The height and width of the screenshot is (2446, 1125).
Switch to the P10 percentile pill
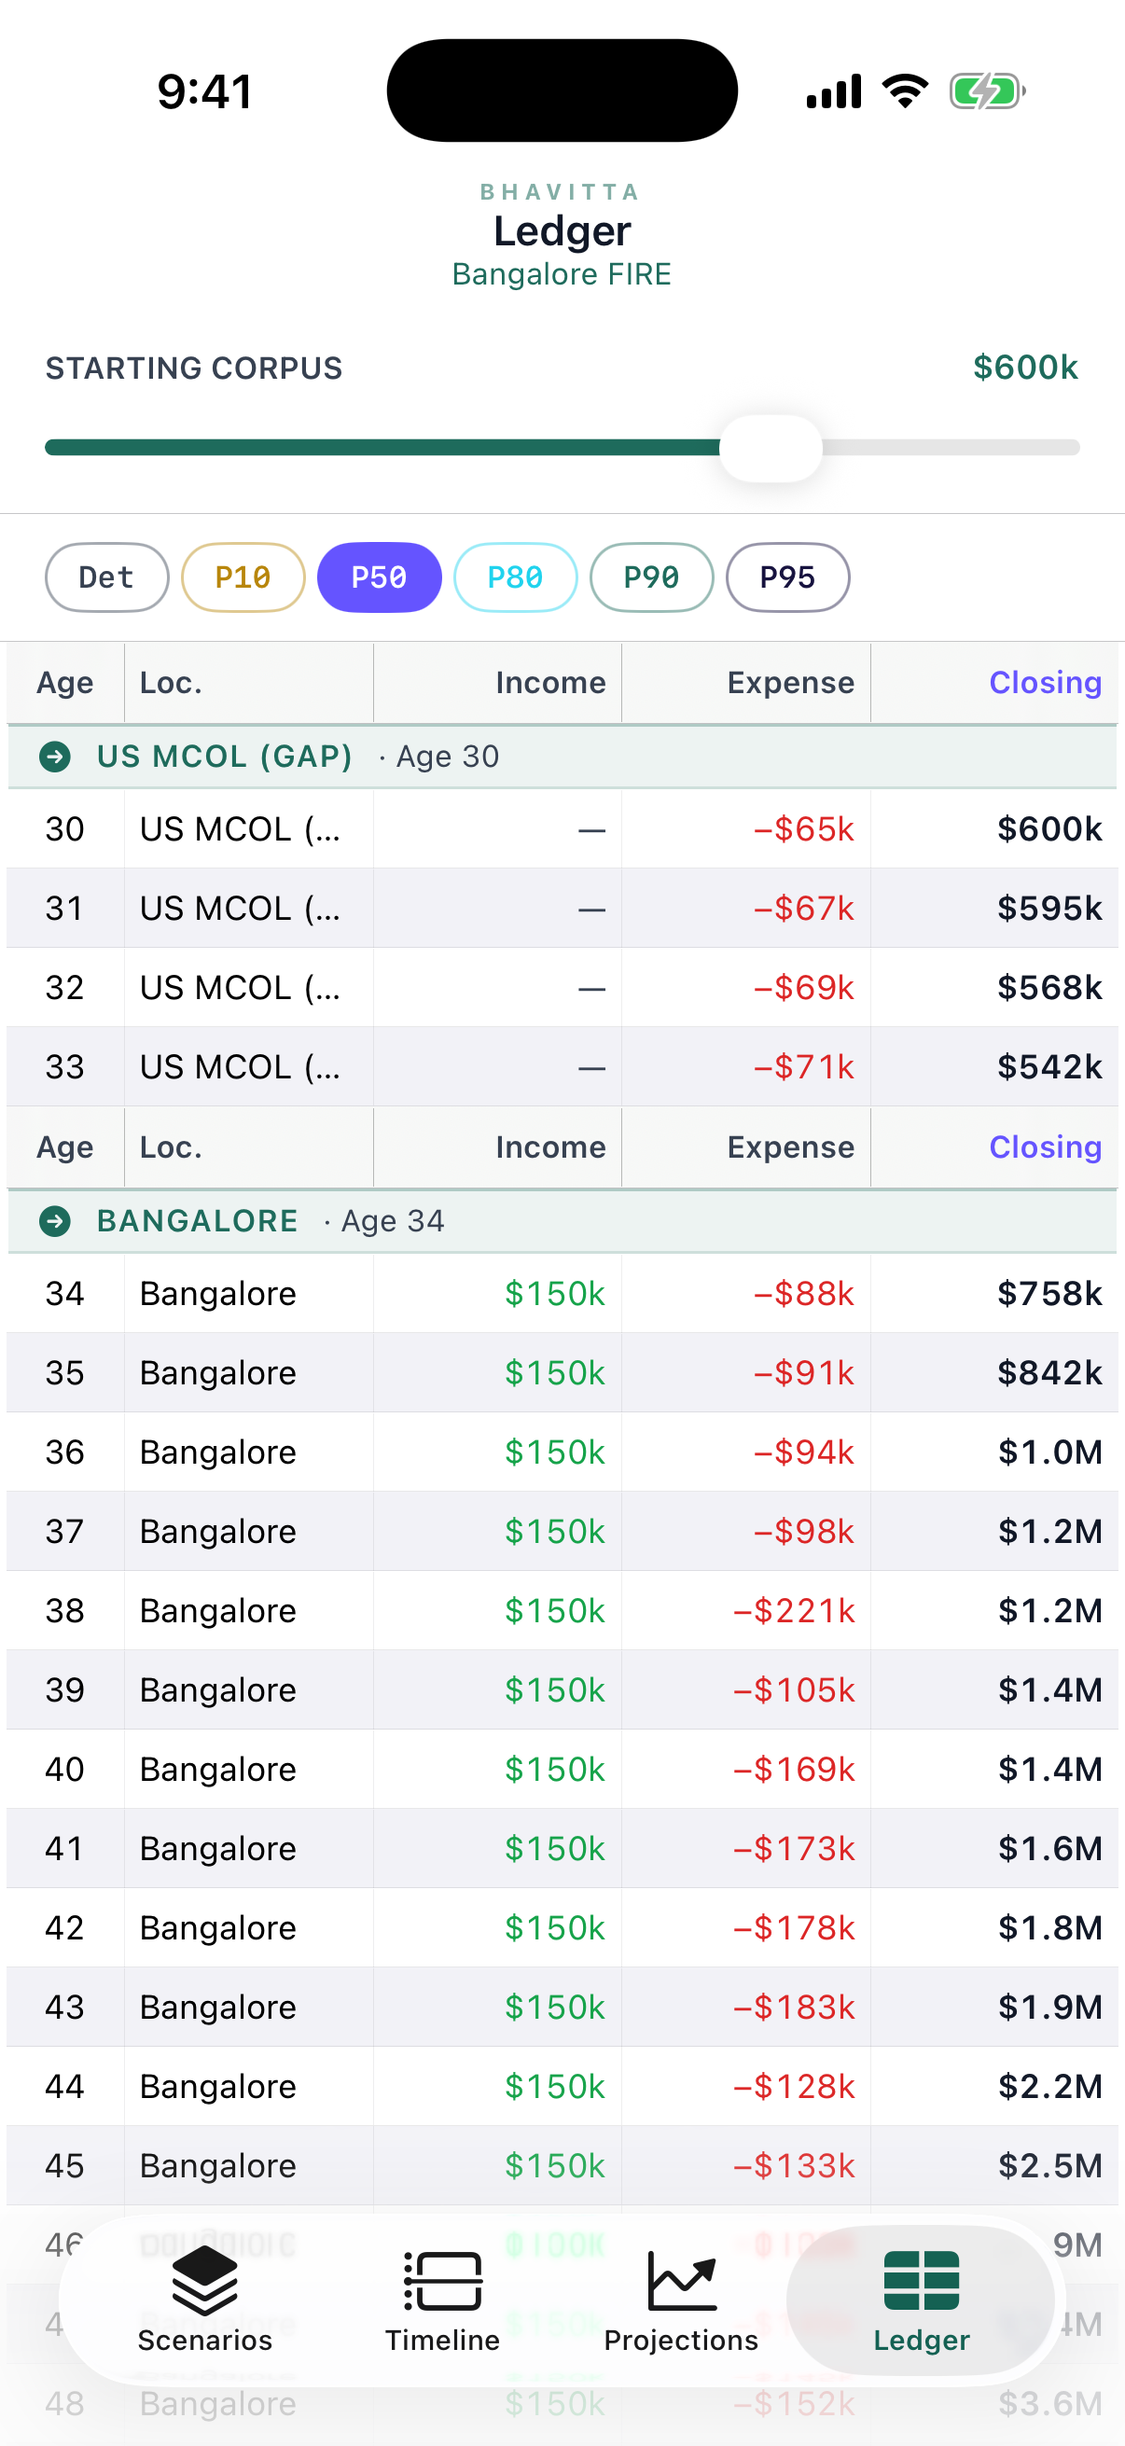(x=243, y=577)
